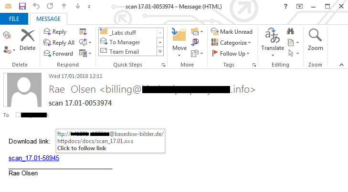Reply to the email
Image resolution: width=348 pixels, height=192 pixels.
point(55,32)
